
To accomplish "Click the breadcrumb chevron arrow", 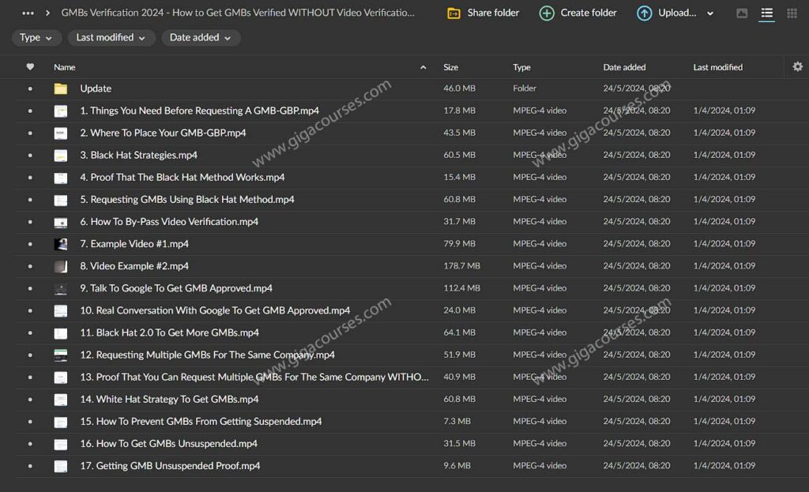I will pos(49,13).
